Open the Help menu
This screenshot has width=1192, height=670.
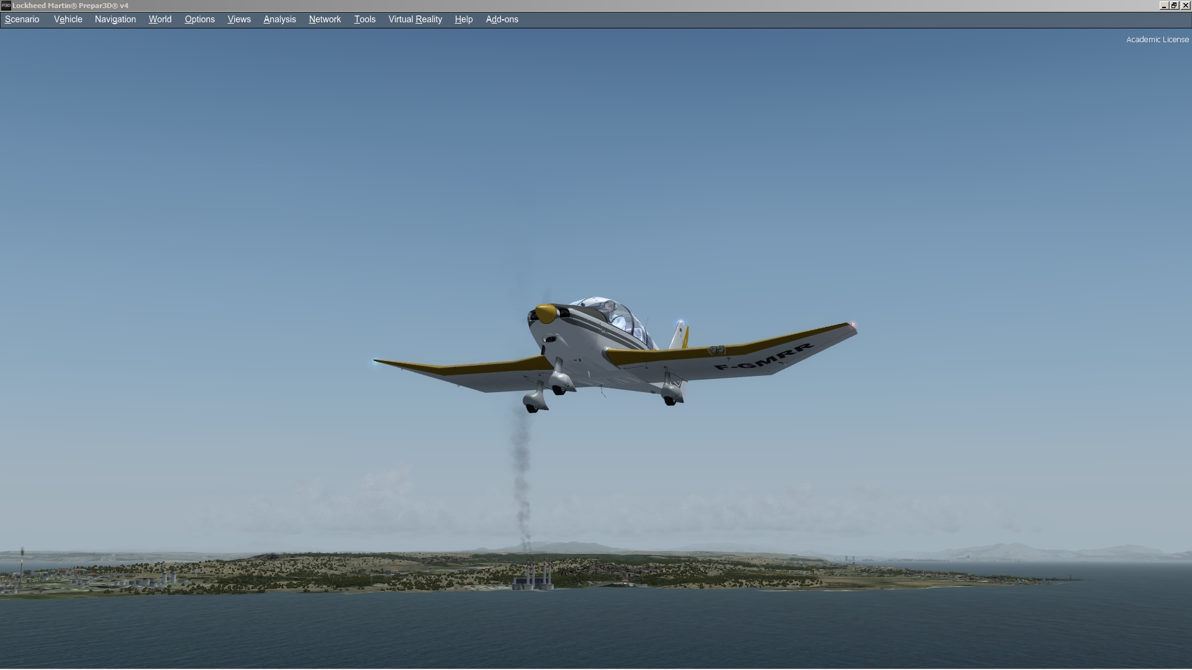pos(464,19)
